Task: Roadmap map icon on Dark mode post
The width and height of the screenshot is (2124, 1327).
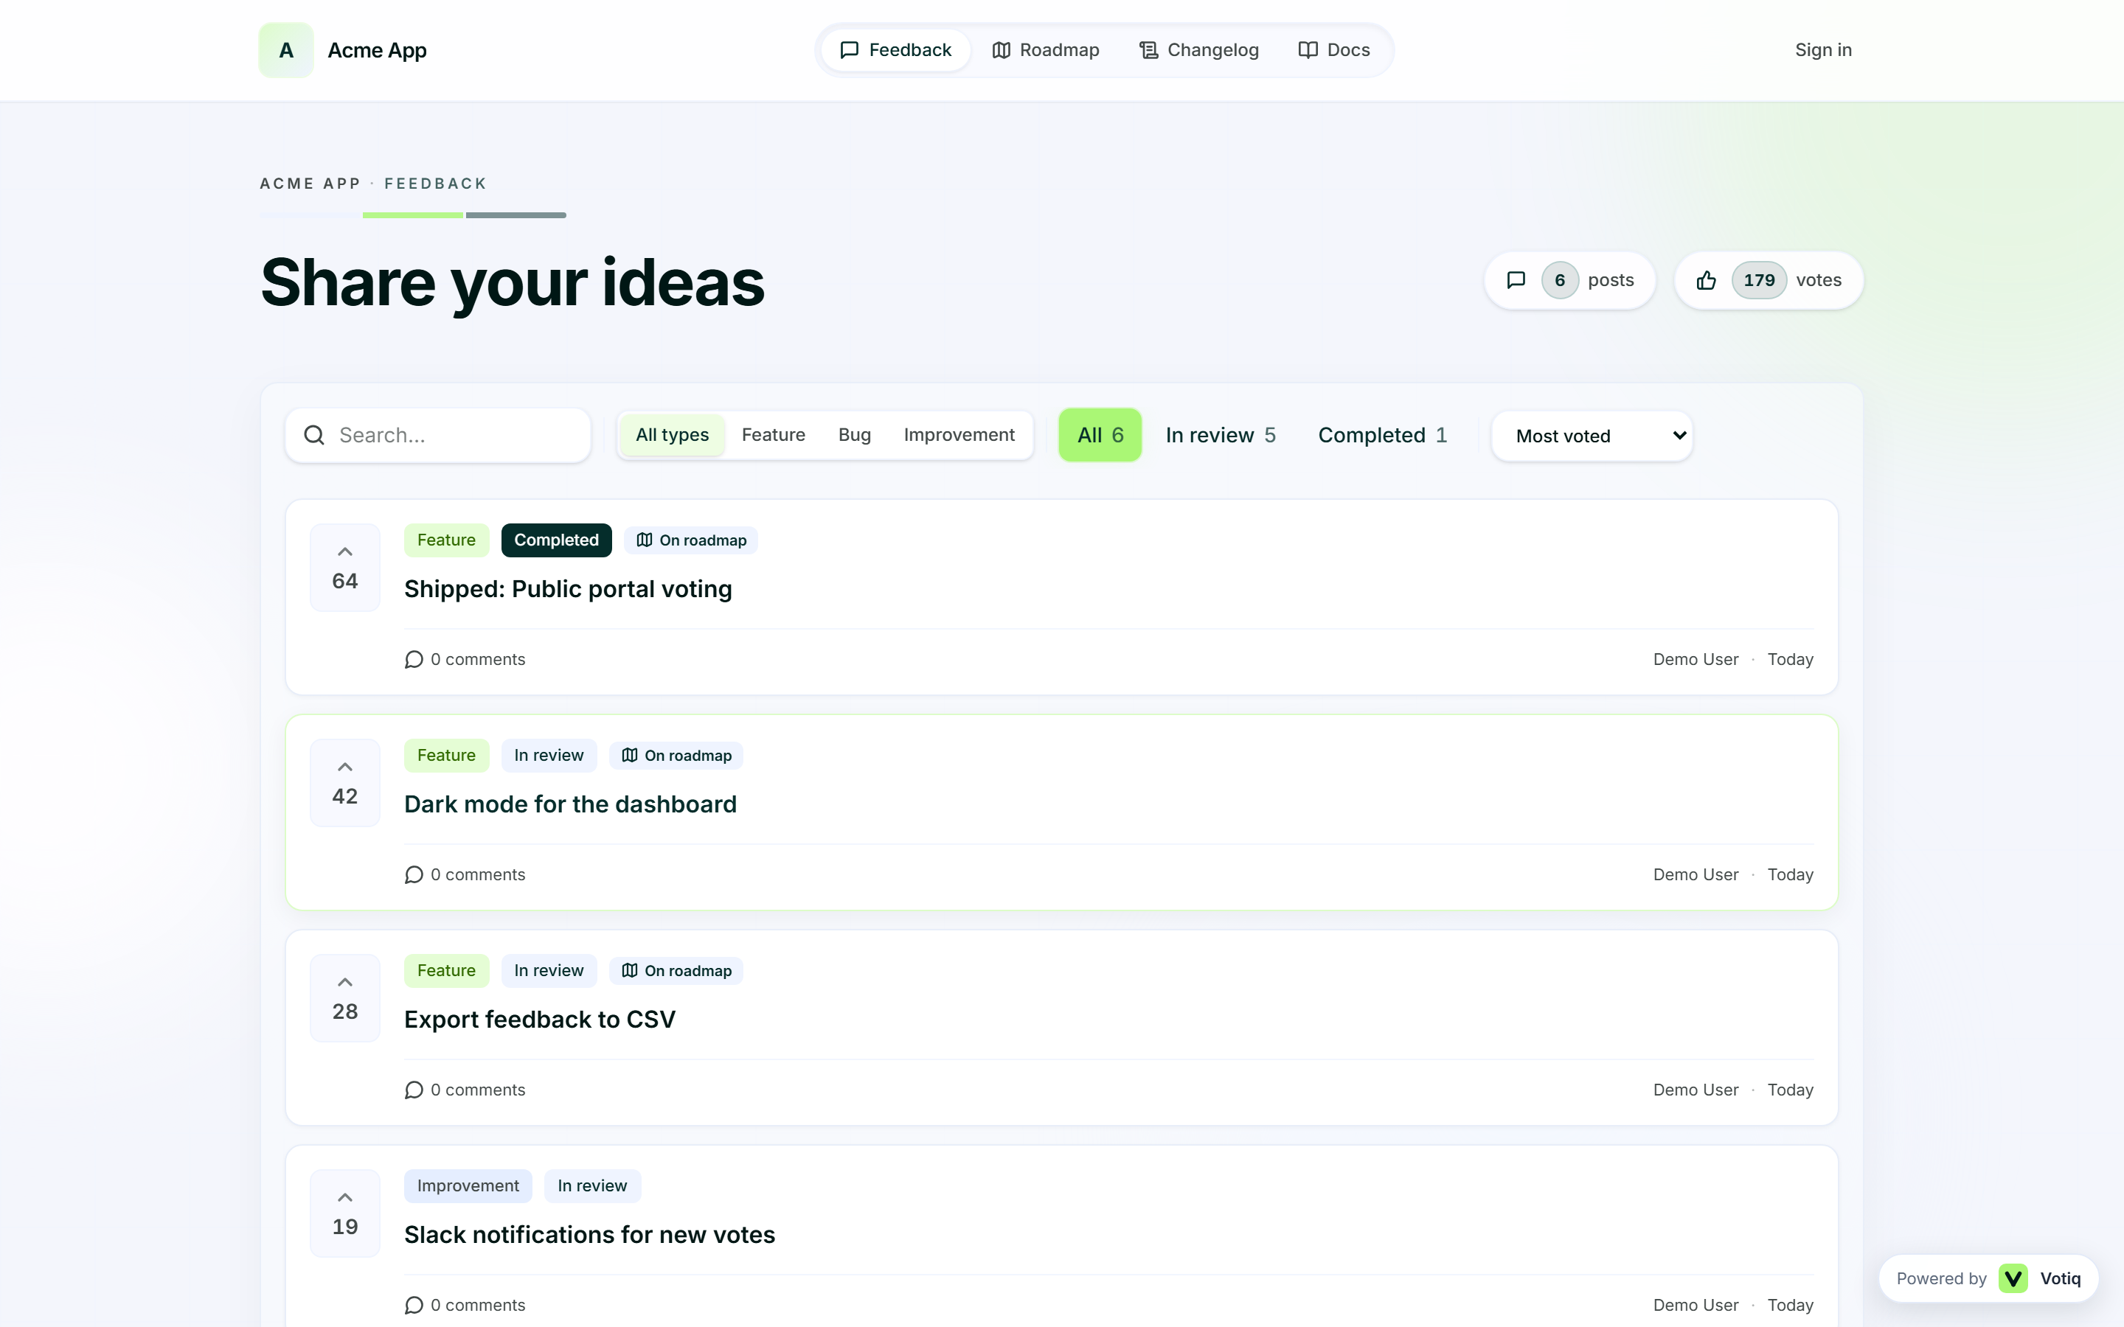Action: 629,755
